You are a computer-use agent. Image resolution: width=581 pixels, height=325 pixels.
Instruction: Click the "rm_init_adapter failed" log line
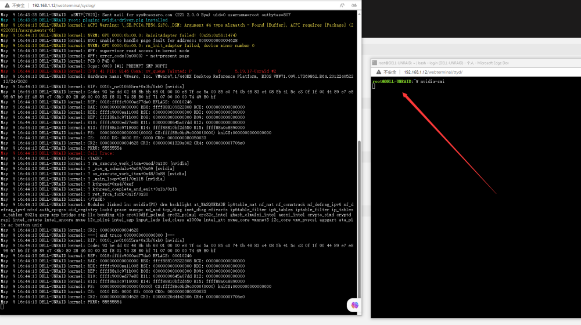coord(127,46)
